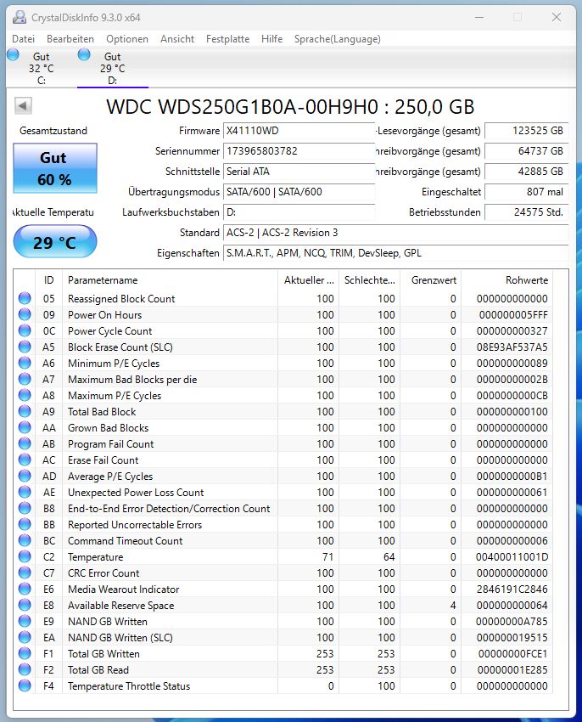
Task: Click the Gut 60 % health status button
Action: (55, 168)
